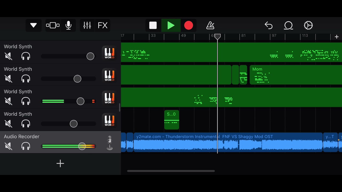Screen dimensions: 342x192
Task: Open the loop browser icon
Action: [x=288, y=25]
